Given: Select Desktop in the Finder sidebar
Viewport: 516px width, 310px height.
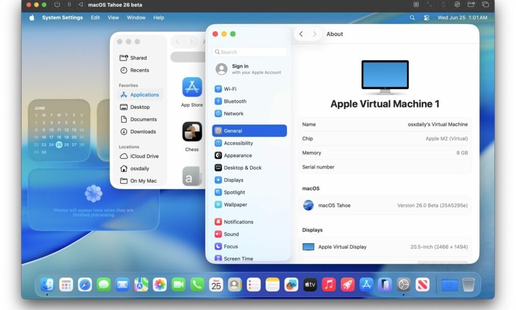Looking at the screenshot, I should tap(140, 107).
